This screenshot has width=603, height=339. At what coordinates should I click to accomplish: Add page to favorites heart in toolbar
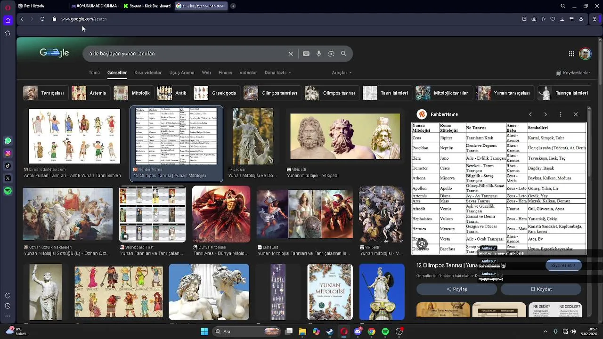pyautogui.click(x=553, y=19)
